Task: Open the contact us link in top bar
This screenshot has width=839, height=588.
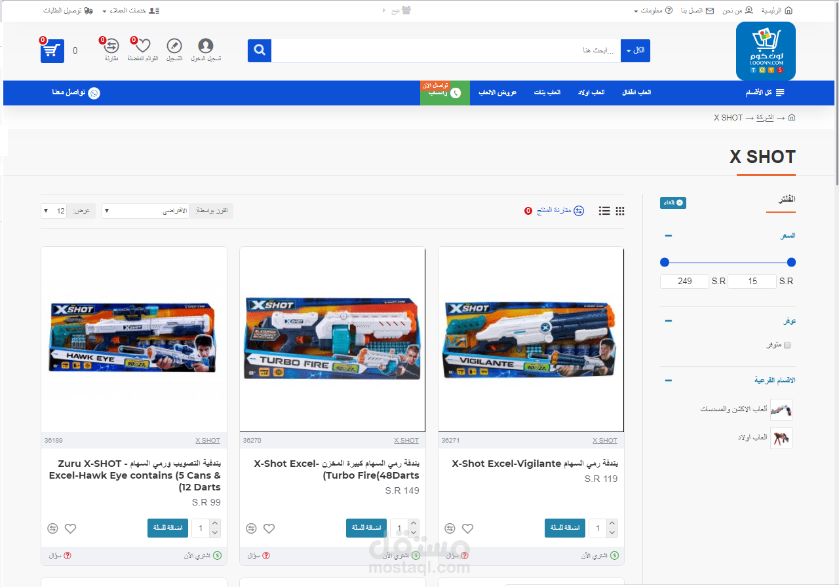Action: point(697,11)
